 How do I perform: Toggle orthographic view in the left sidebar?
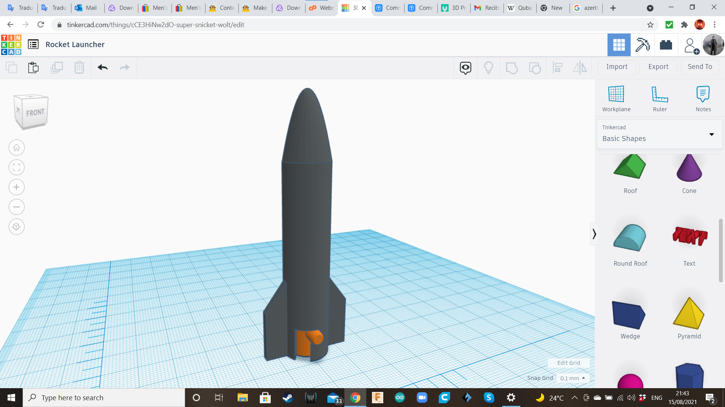pos(17,226)
